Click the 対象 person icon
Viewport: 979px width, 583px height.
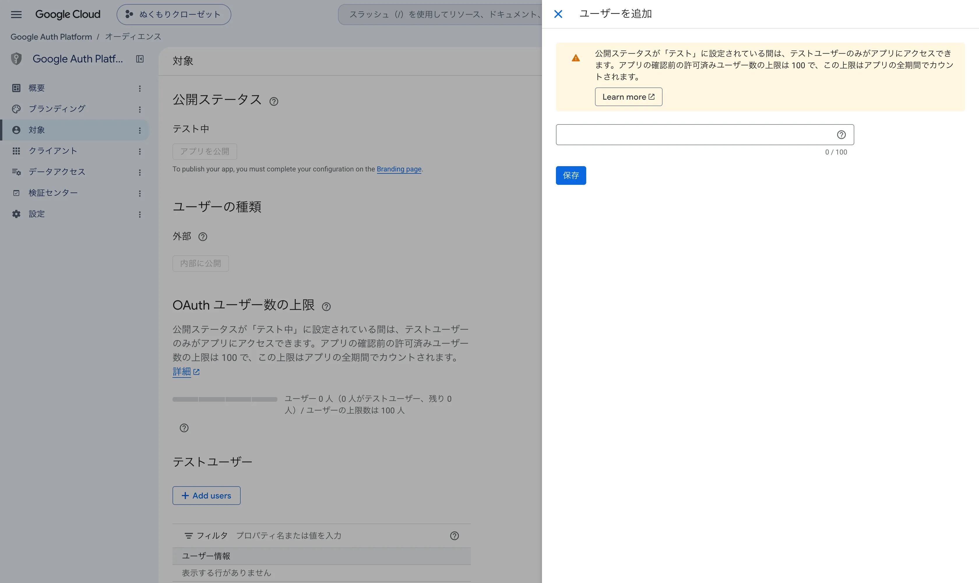pos(16,130)
